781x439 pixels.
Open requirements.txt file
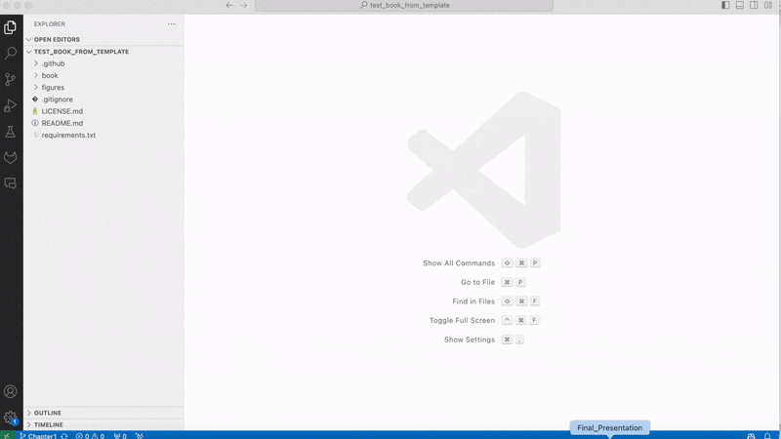pyautogui.click(x=104, y=136)
